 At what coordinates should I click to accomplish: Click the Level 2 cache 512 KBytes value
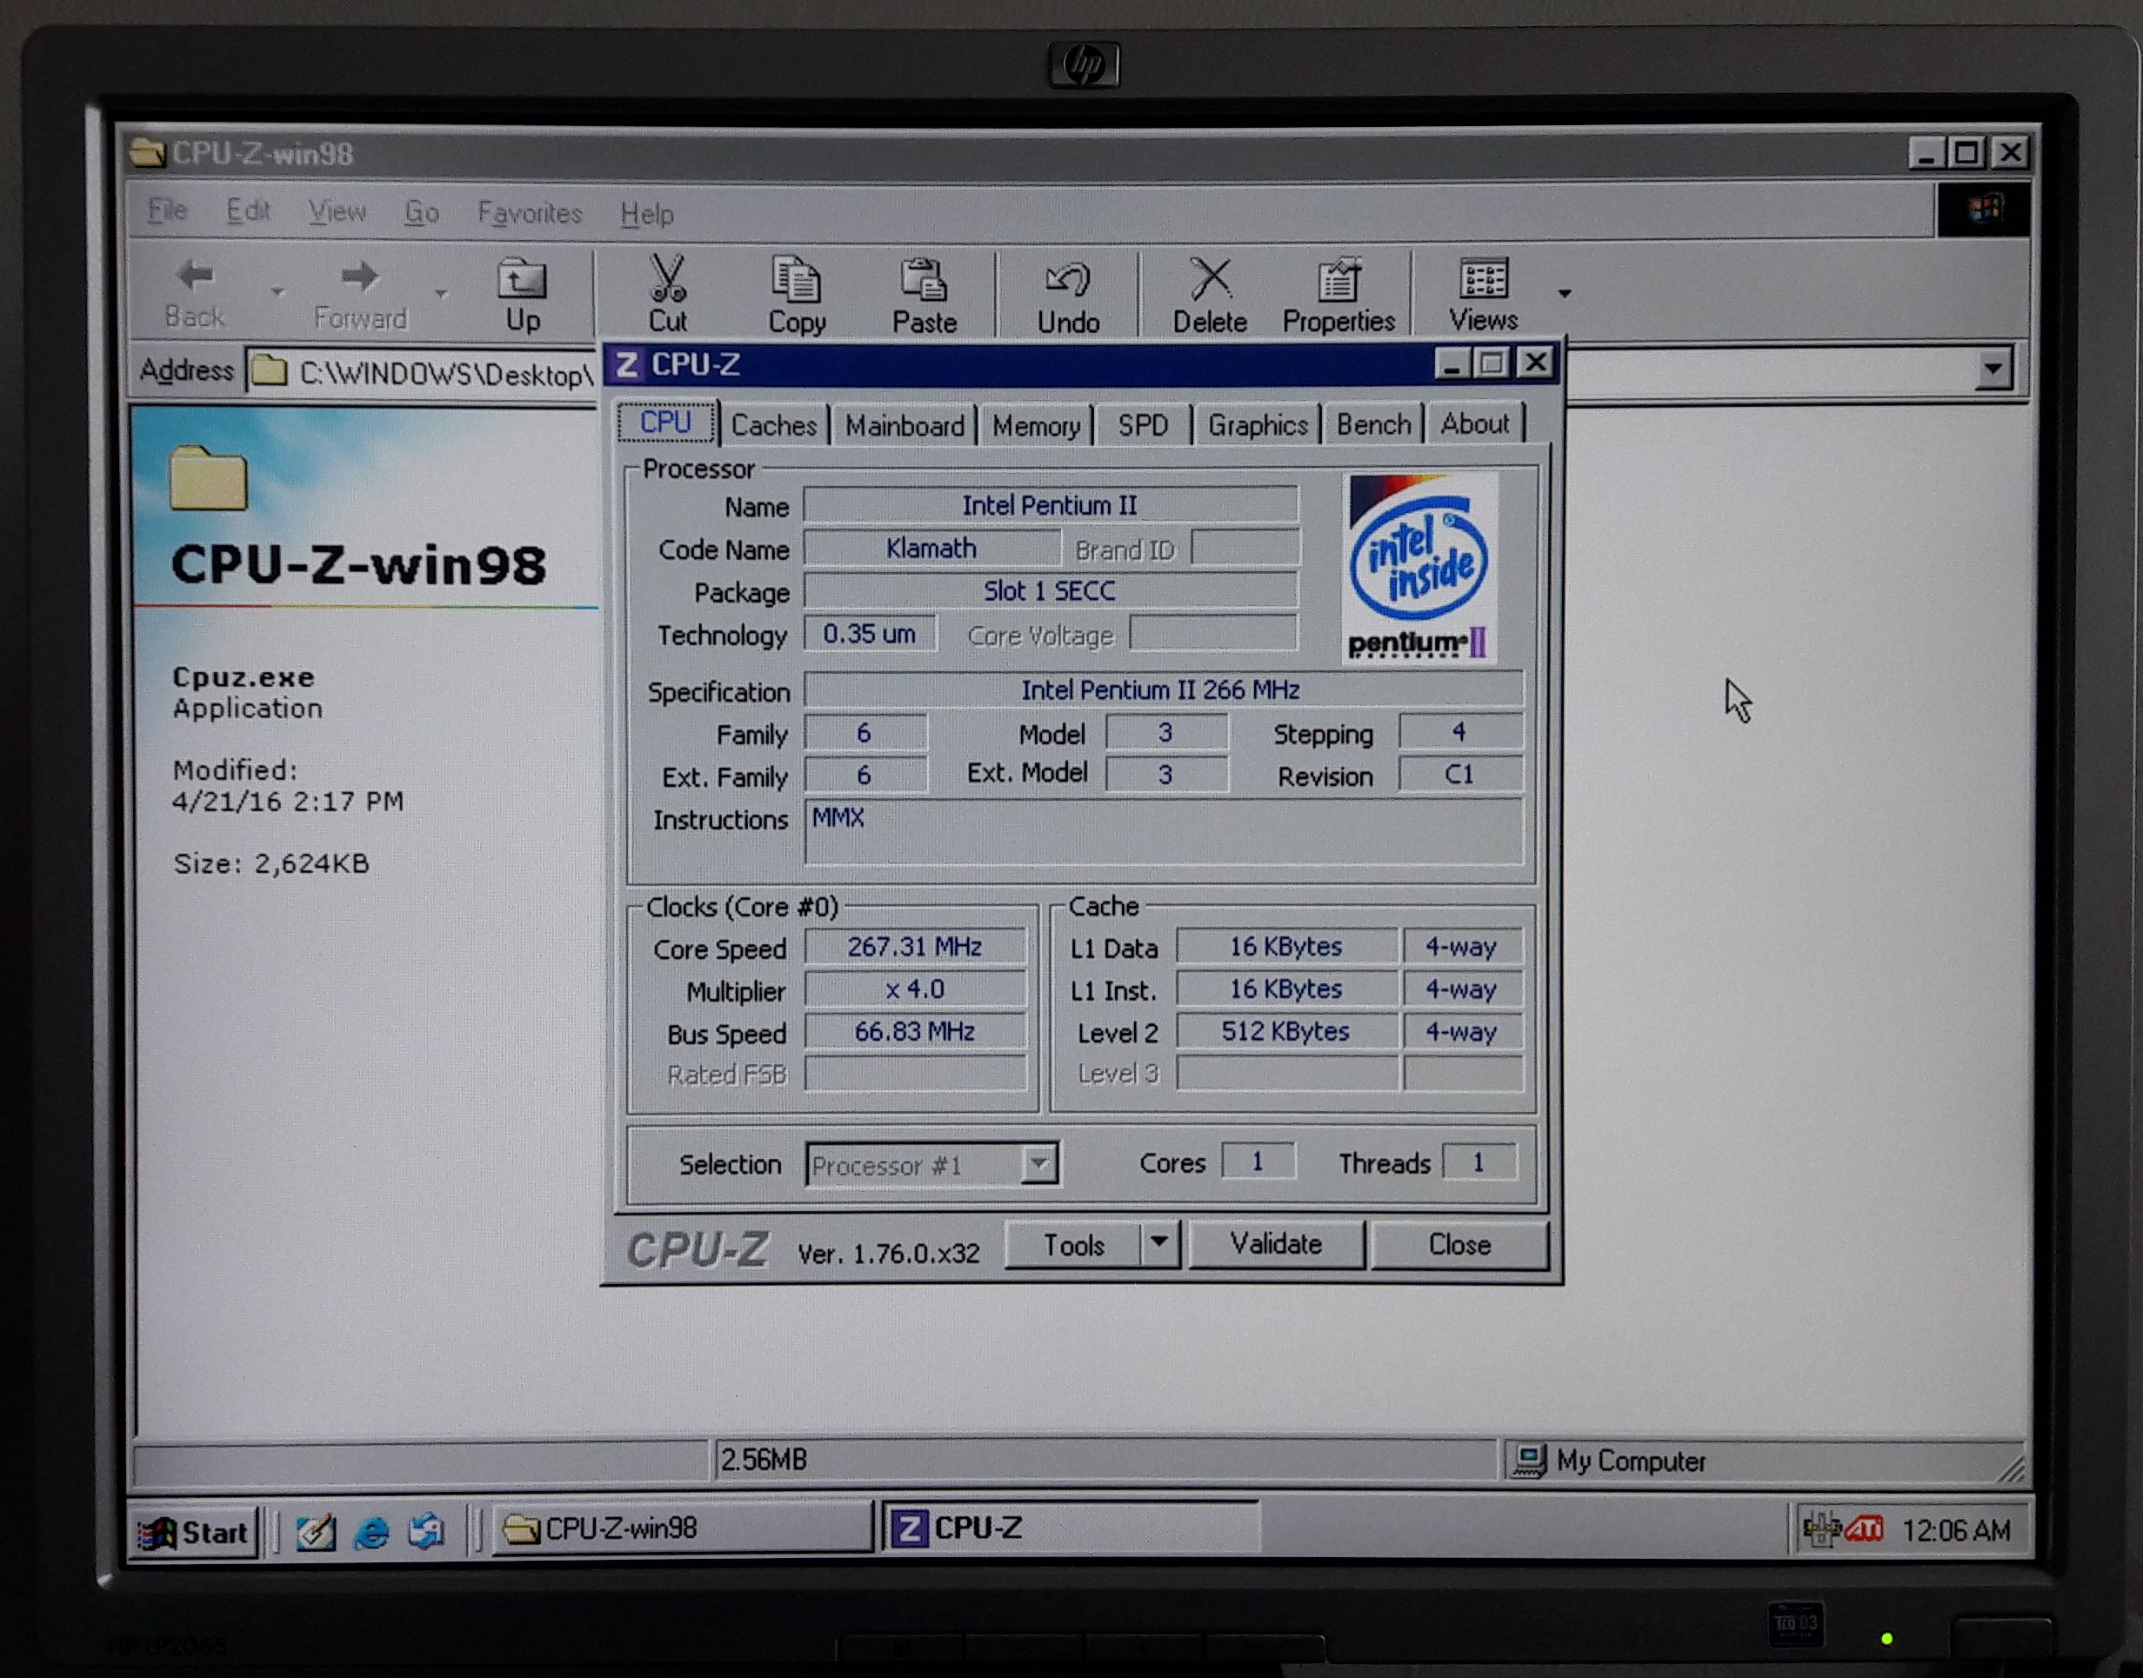pyautogui.click(x=1285, y=1030)
